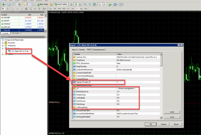Open a new chart from the toolbar

3,4
